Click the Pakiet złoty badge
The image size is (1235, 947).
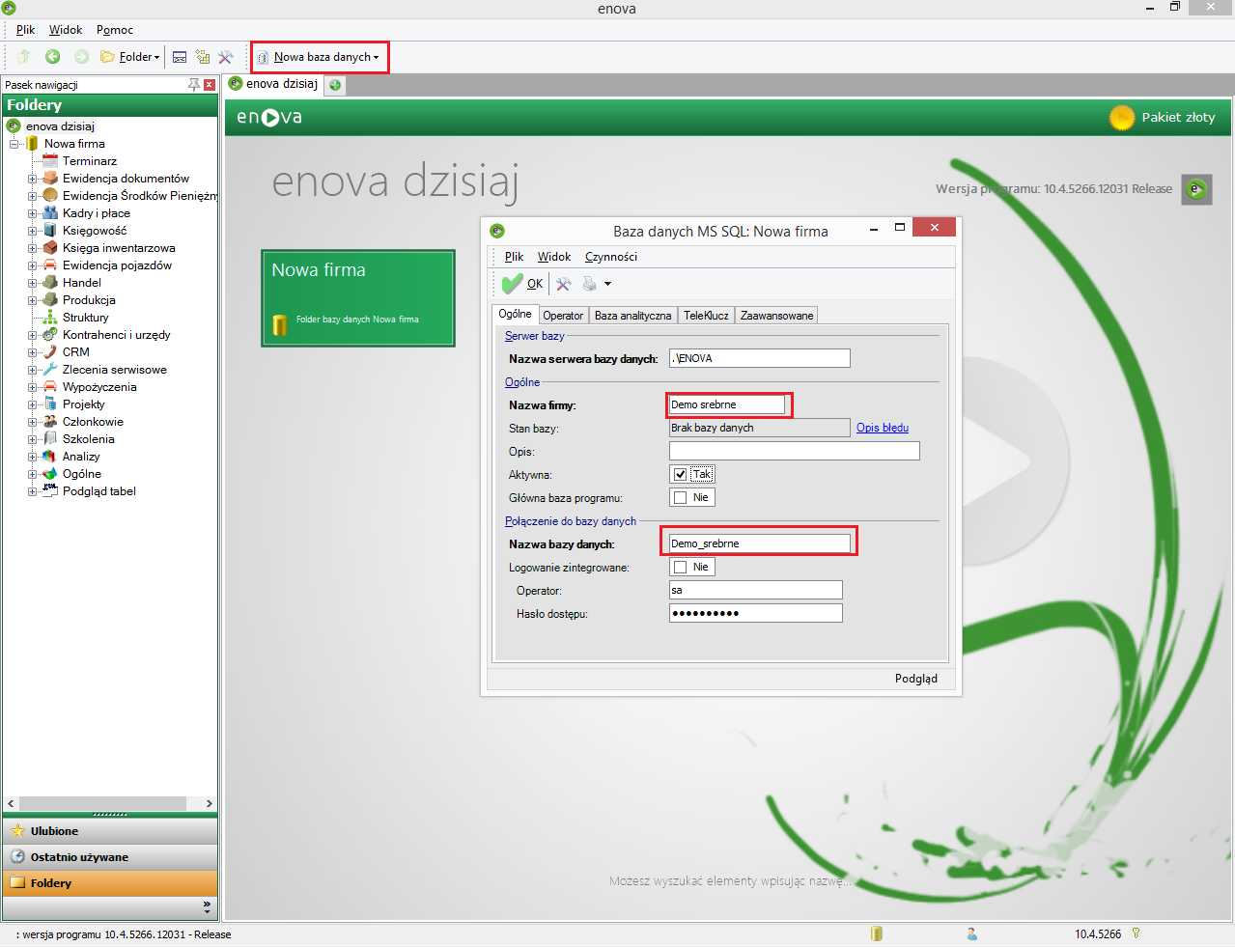tap(1164, 117)
